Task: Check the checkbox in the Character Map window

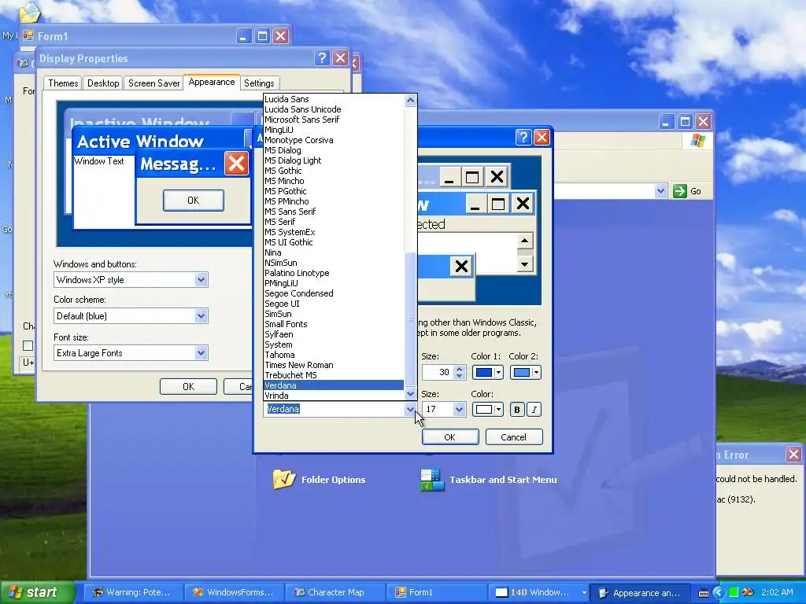Action: coord(28,346)
